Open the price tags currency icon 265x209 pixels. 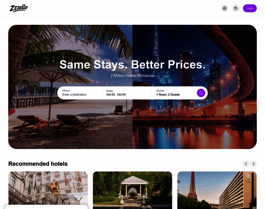tap(236, 8)
